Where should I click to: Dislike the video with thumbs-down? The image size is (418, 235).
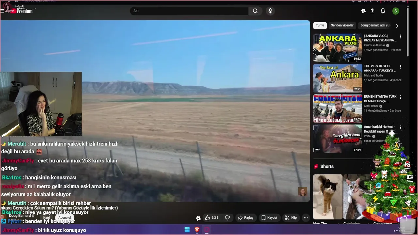click(x=228, y=218)
